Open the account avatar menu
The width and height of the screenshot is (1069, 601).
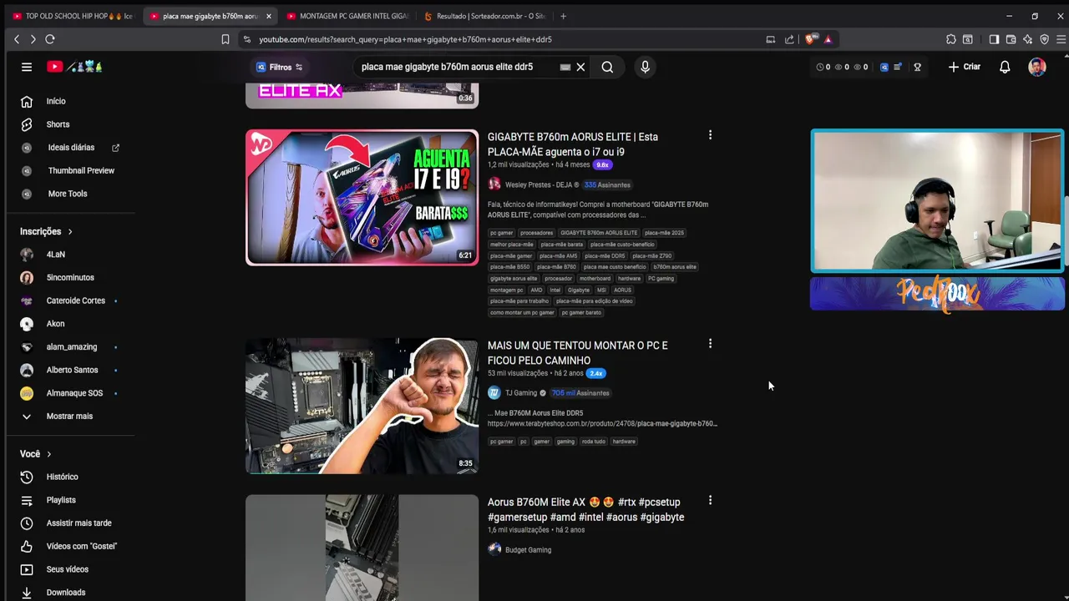(1037, 67)
